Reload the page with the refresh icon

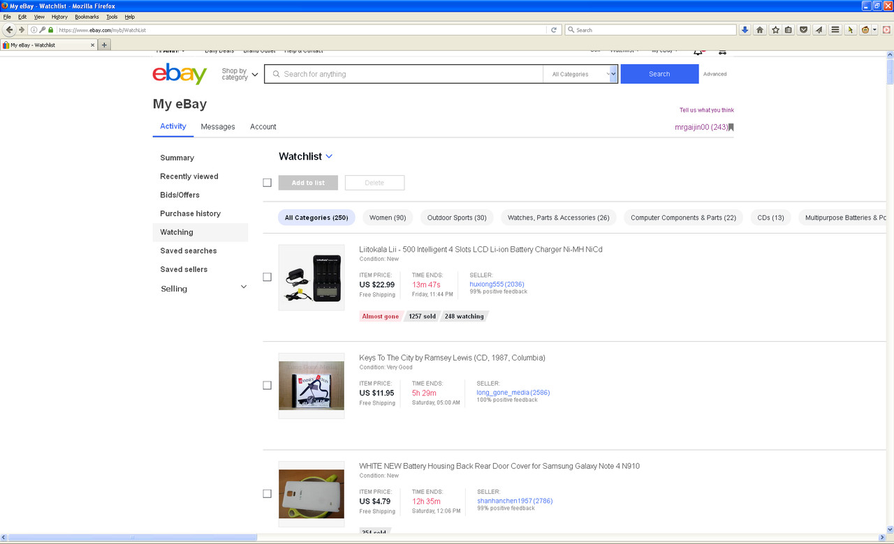[x=554, y=30]
